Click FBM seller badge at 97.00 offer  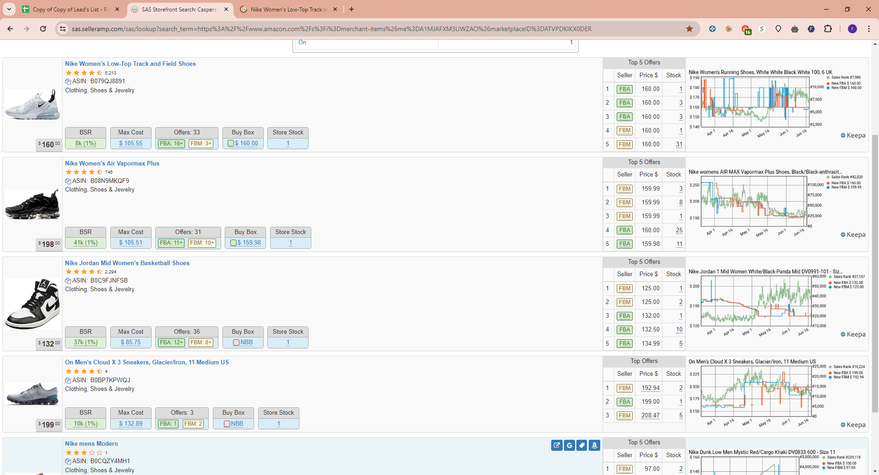click(624, 469)
